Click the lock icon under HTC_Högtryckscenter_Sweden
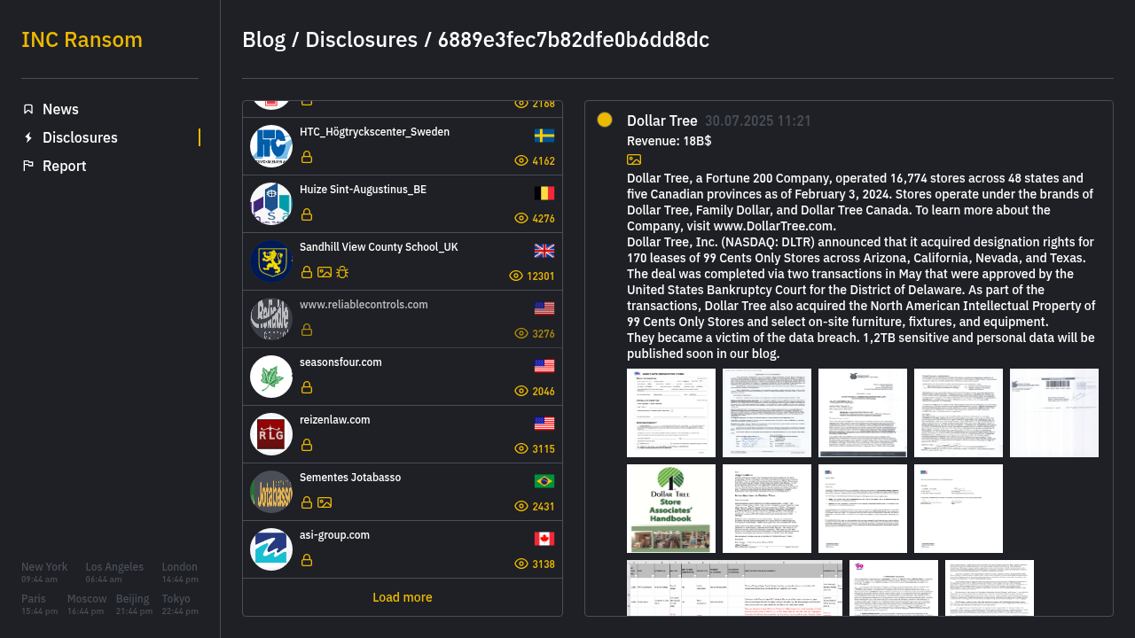Screen dimensions: 1135x638 (x=307, y=157)
